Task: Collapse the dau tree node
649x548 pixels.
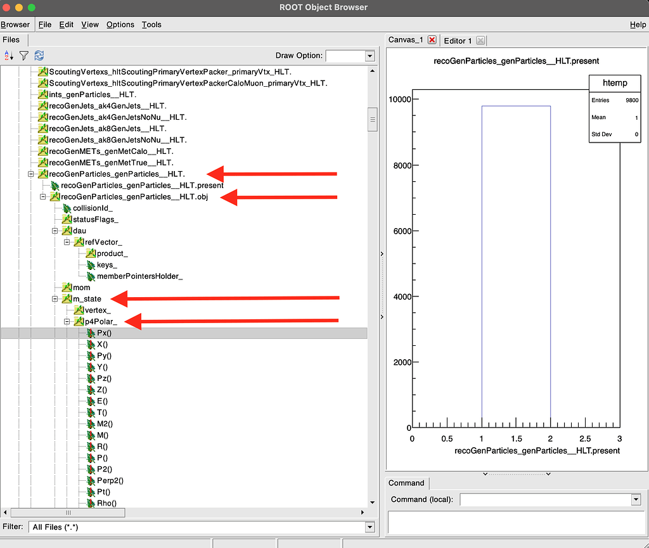Action: [55, 231]
